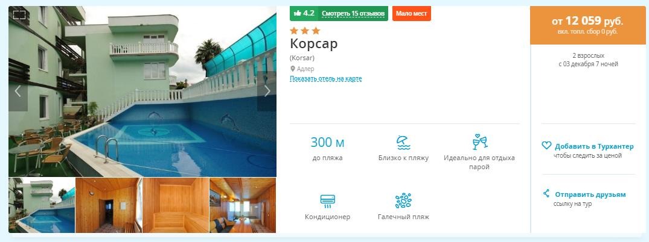Image resolution: width=649 pixels, height=242 pixels.
Task: Send tour link to friends
Action: (590, 194)
